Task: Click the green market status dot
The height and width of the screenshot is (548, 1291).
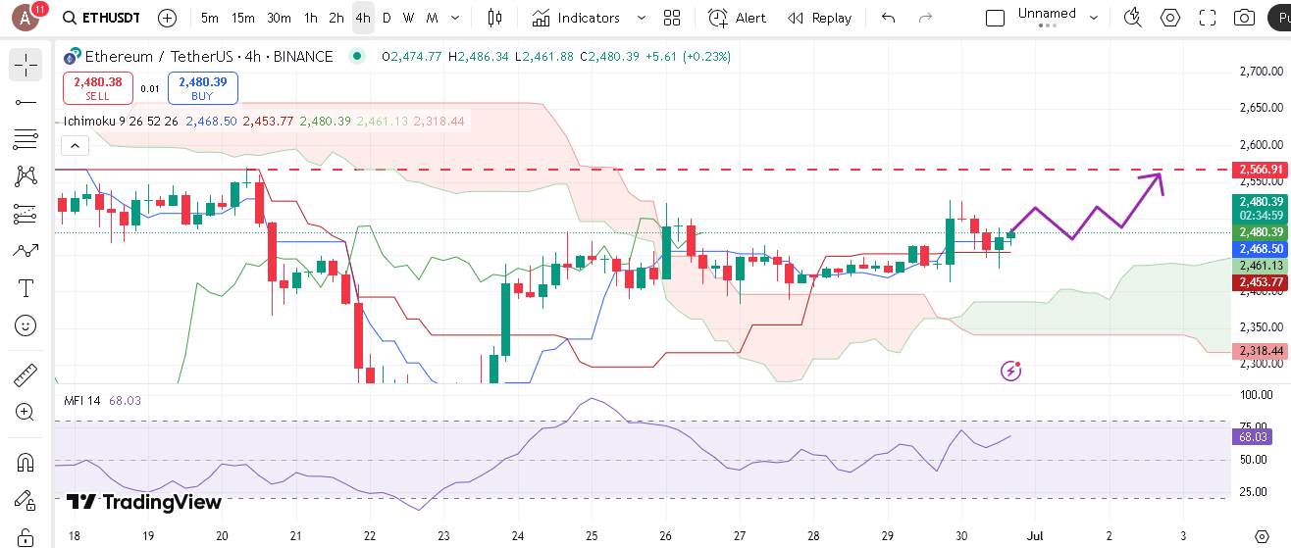Action: [x=355, y=57]
